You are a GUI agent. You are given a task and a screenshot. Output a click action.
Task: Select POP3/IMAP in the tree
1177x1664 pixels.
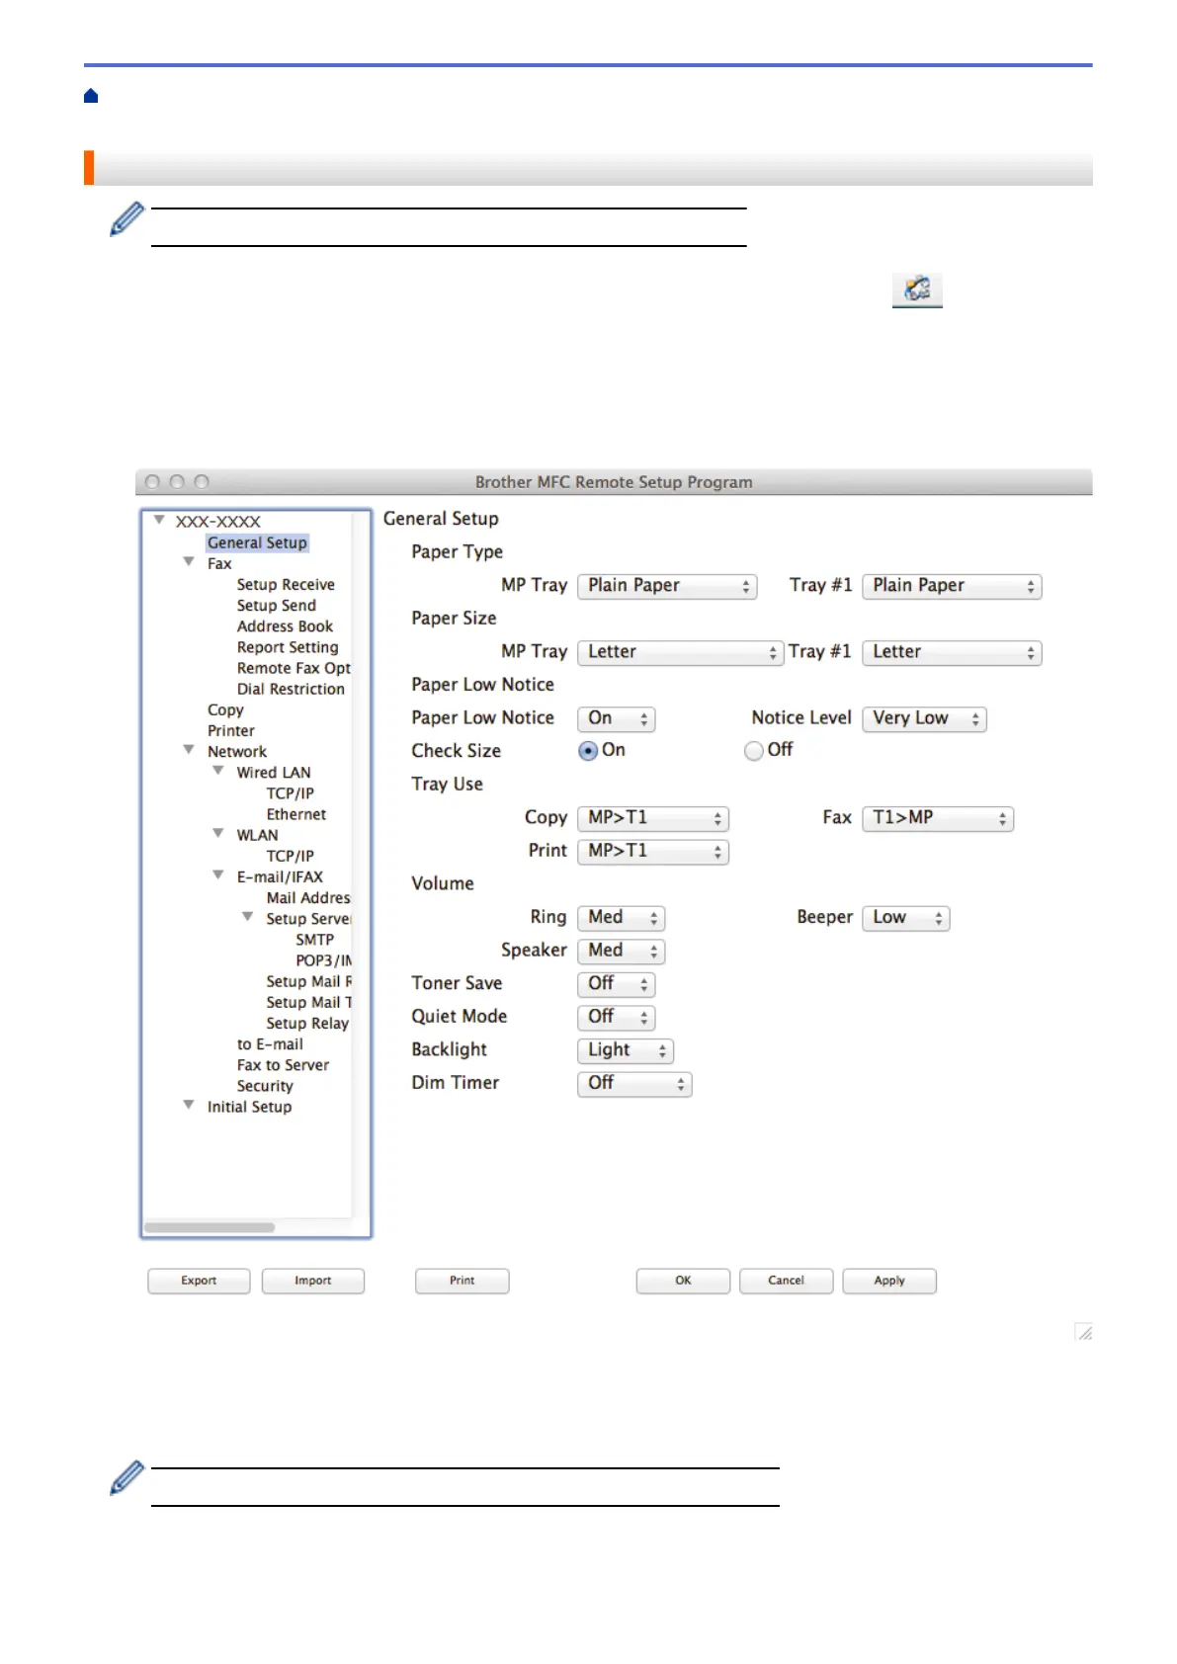[323, 960]
